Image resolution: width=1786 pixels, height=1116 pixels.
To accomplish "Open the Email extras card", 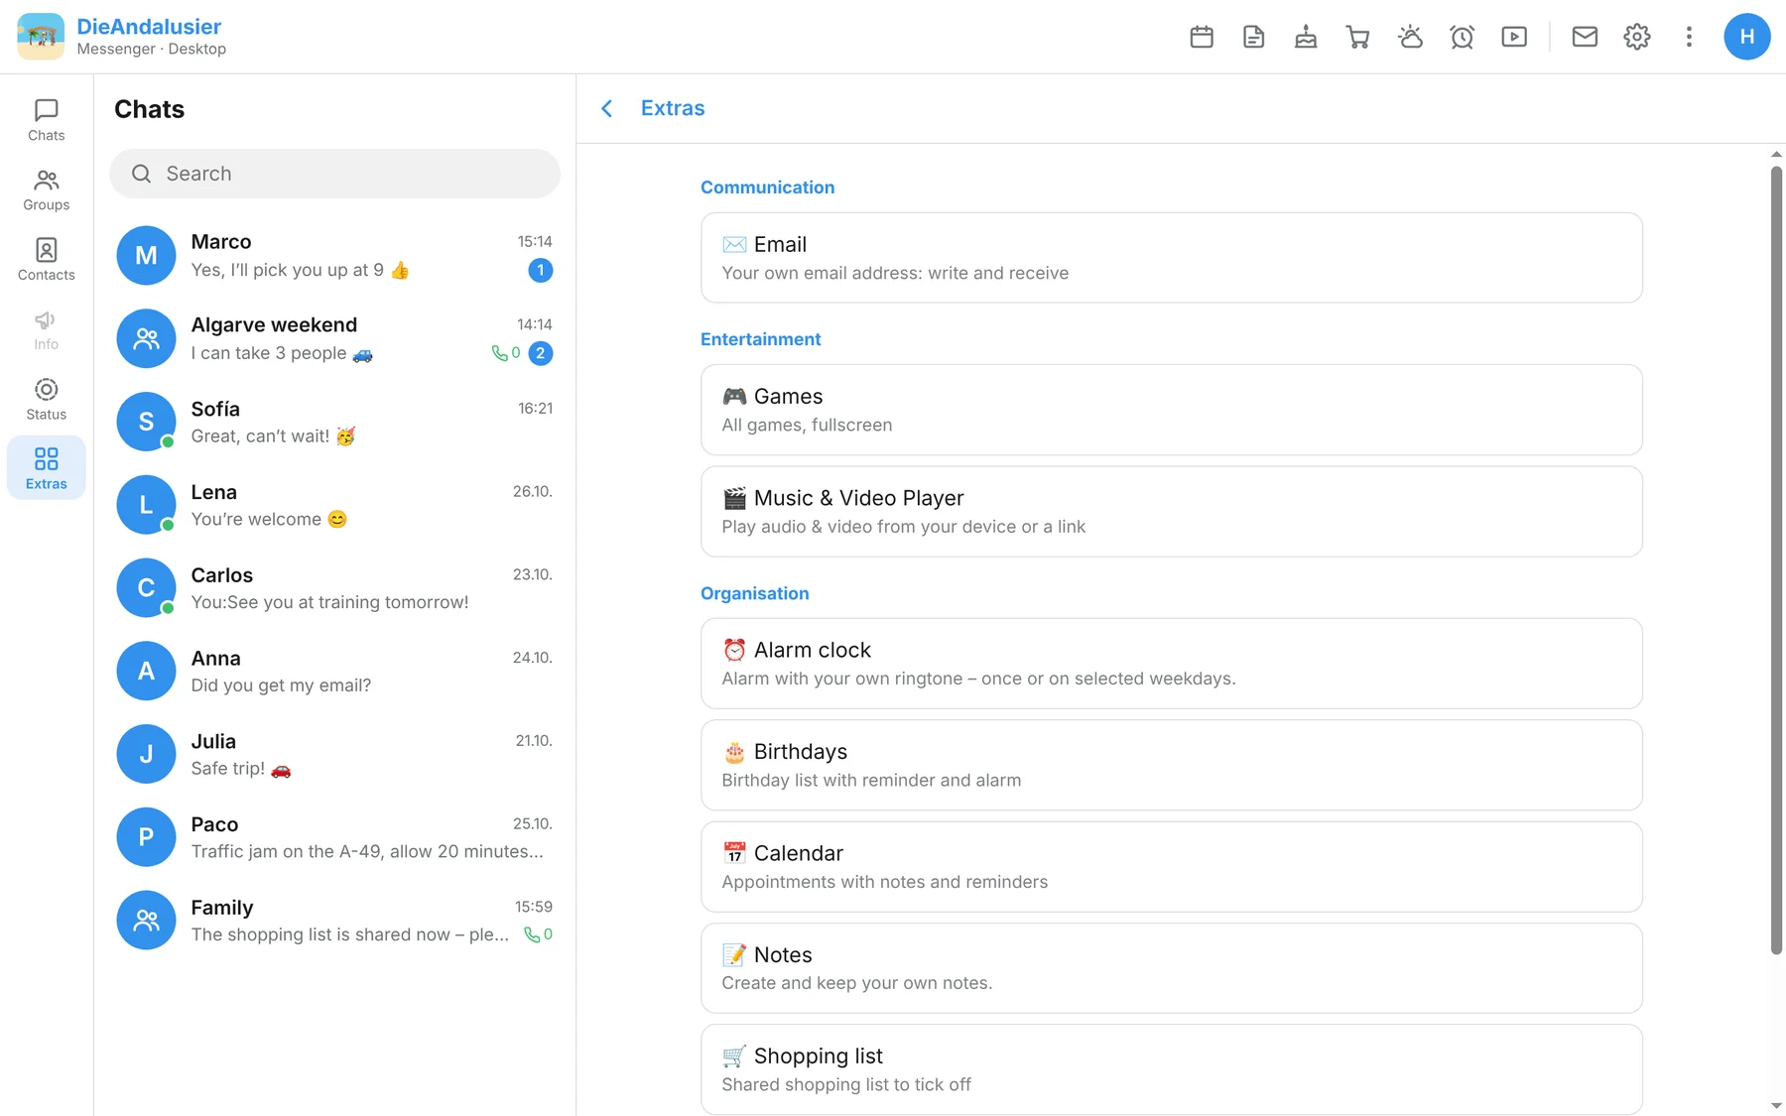I will 1172,258.
